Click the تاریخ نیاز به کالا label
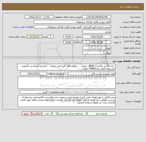This screenshot has height=142, width=146. click(x=57, y=74)
